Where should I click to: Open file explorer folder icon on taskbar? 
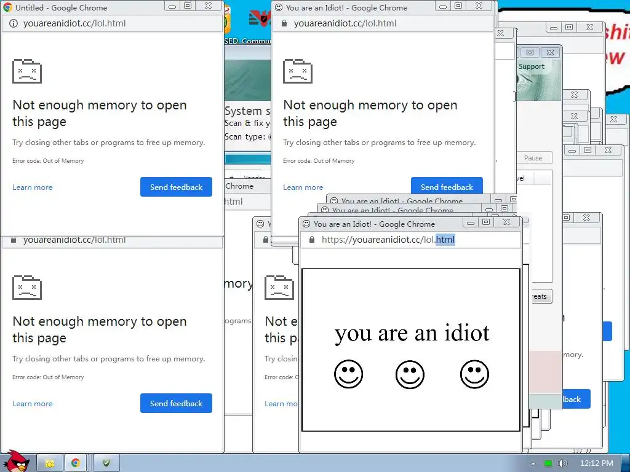point(50,463)
